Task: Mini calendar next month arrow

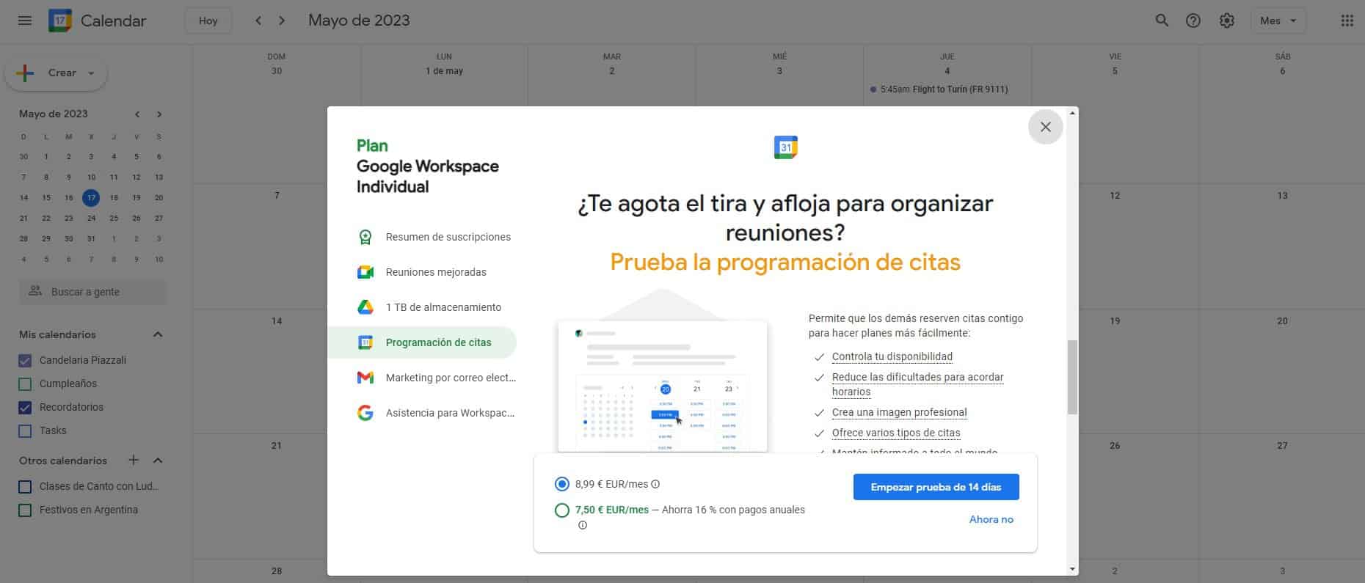Action: click(x=159, y=114)
